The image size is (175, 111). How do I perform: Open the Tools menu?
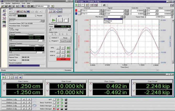coord(24,3)
